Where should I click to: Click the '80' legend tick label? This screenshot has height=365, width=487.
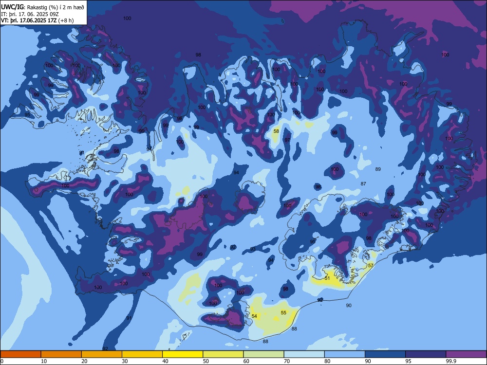(x=327, y=361)
